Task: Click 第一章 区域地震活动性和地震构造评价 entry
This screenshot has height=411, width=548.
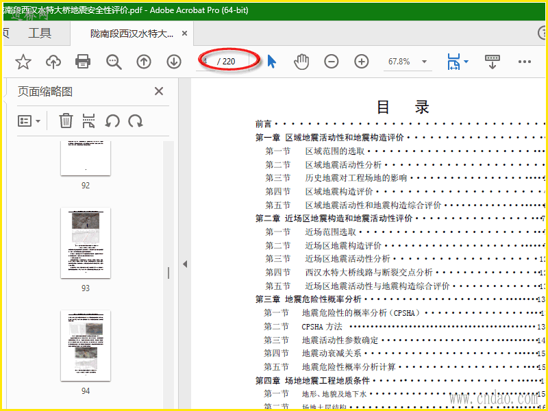Action: pos(329,138)
